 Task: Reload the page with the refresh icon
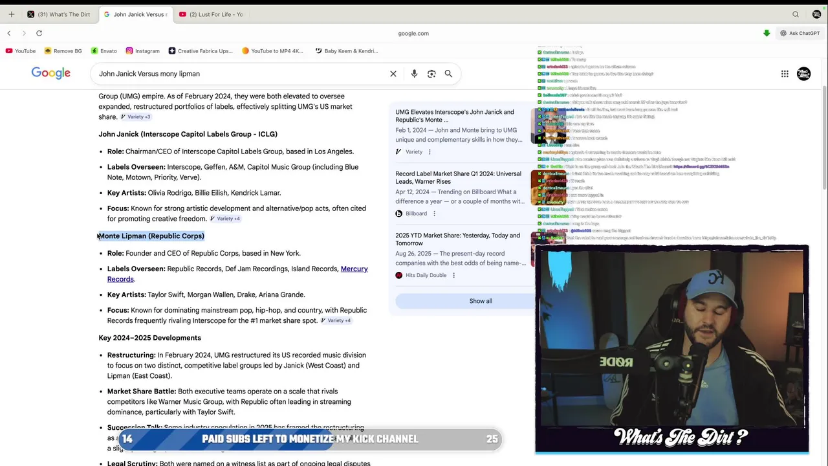[x=39, y=33]
